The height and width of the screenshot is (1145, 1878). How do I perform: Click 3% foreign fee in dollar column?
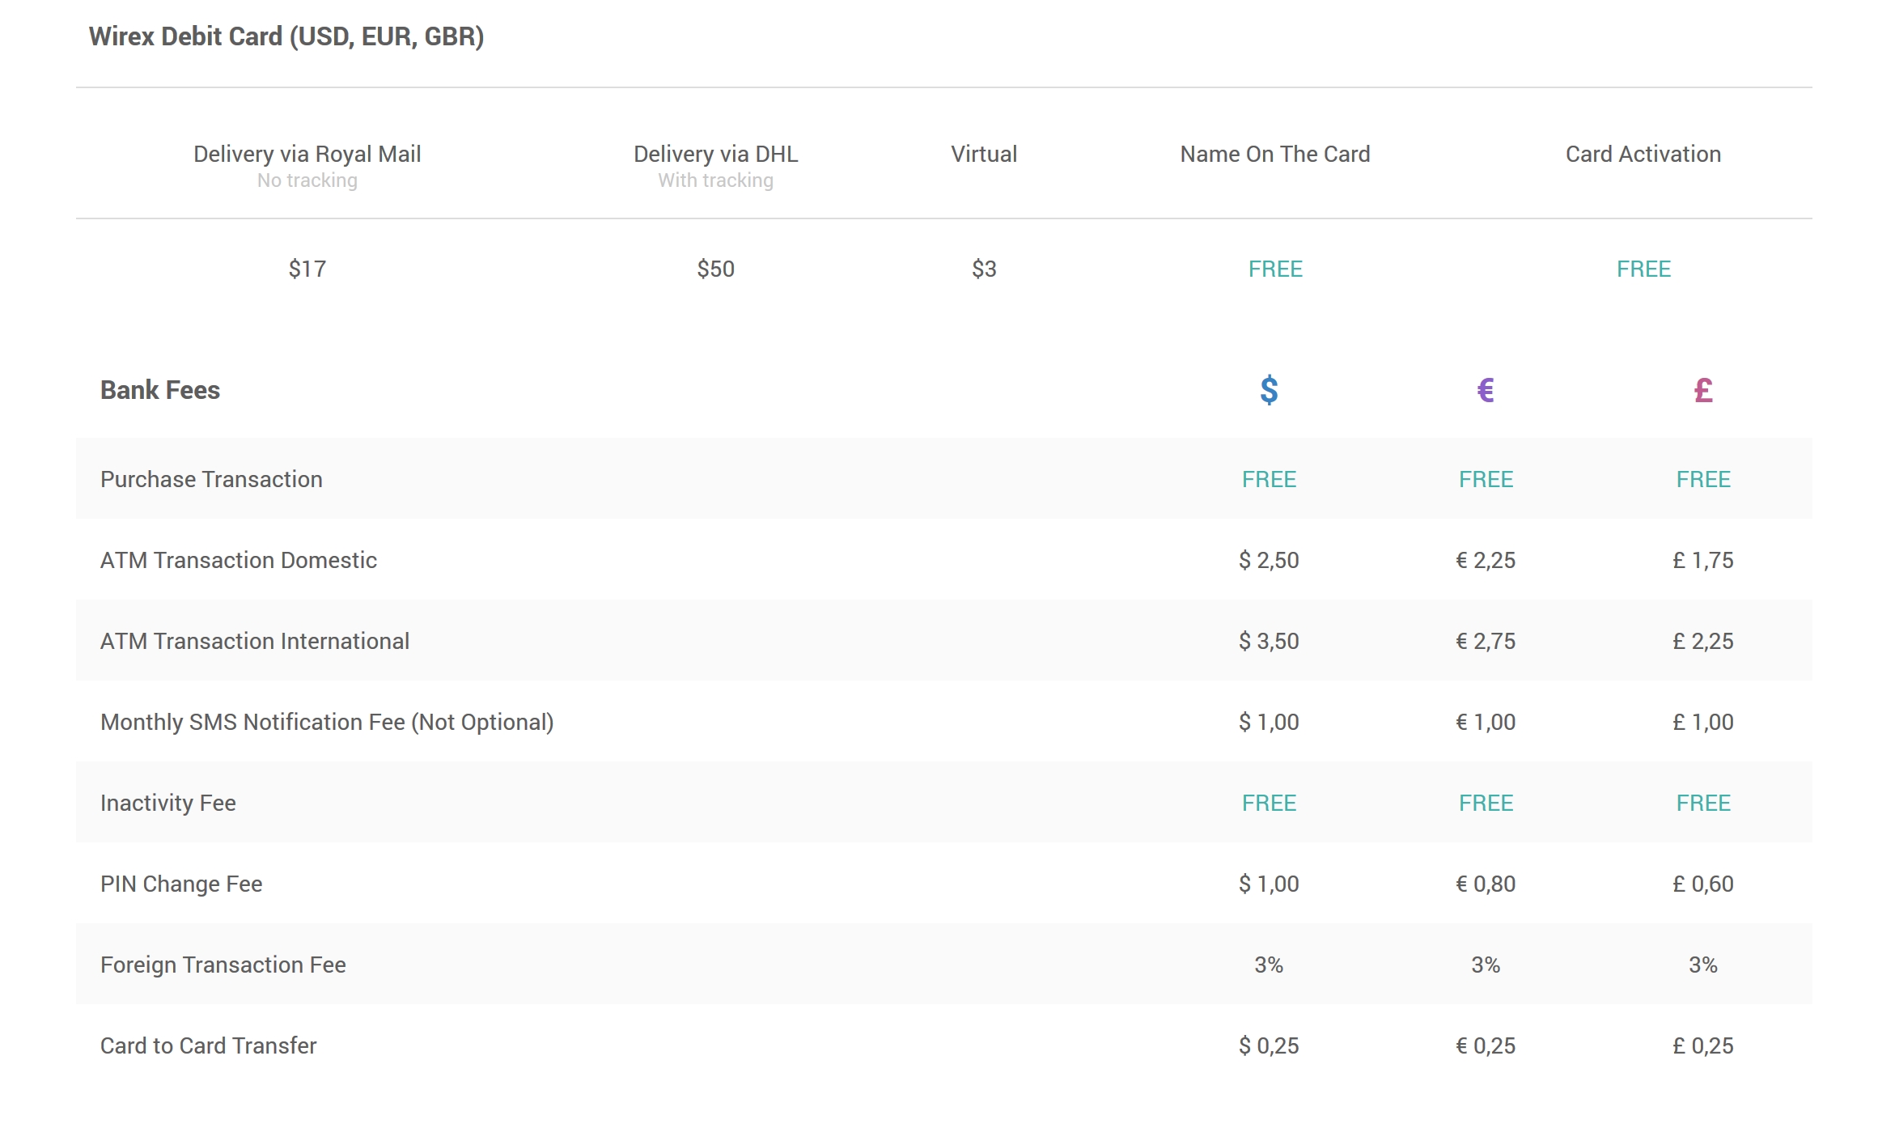pos(1269,965)
